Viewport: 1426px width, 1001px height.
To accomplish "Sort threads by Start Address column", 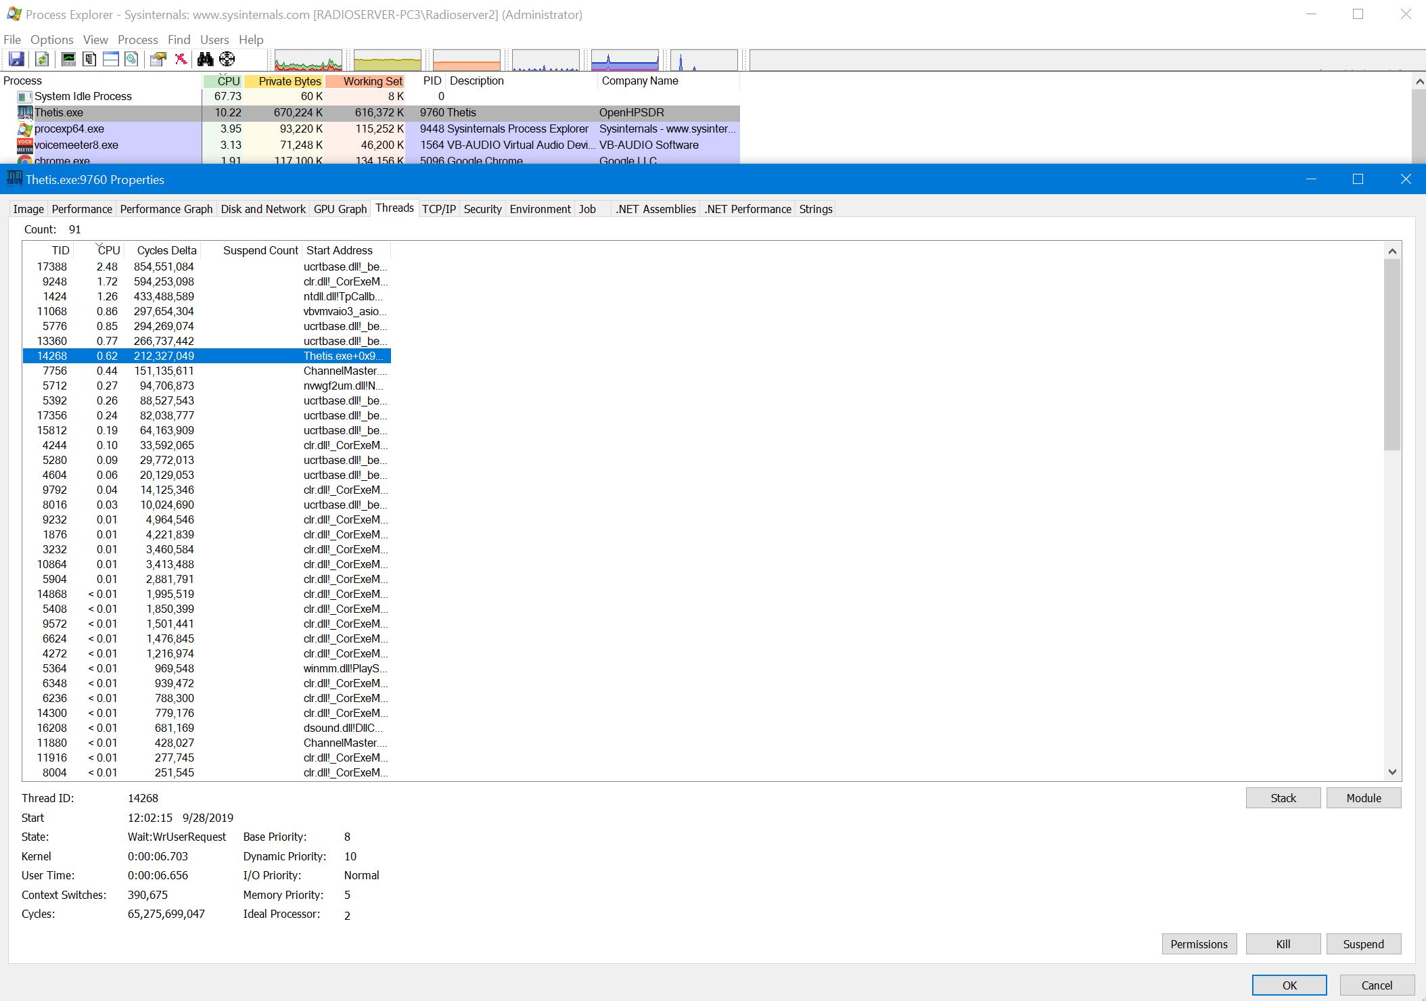I will click(x=346, y=250).
